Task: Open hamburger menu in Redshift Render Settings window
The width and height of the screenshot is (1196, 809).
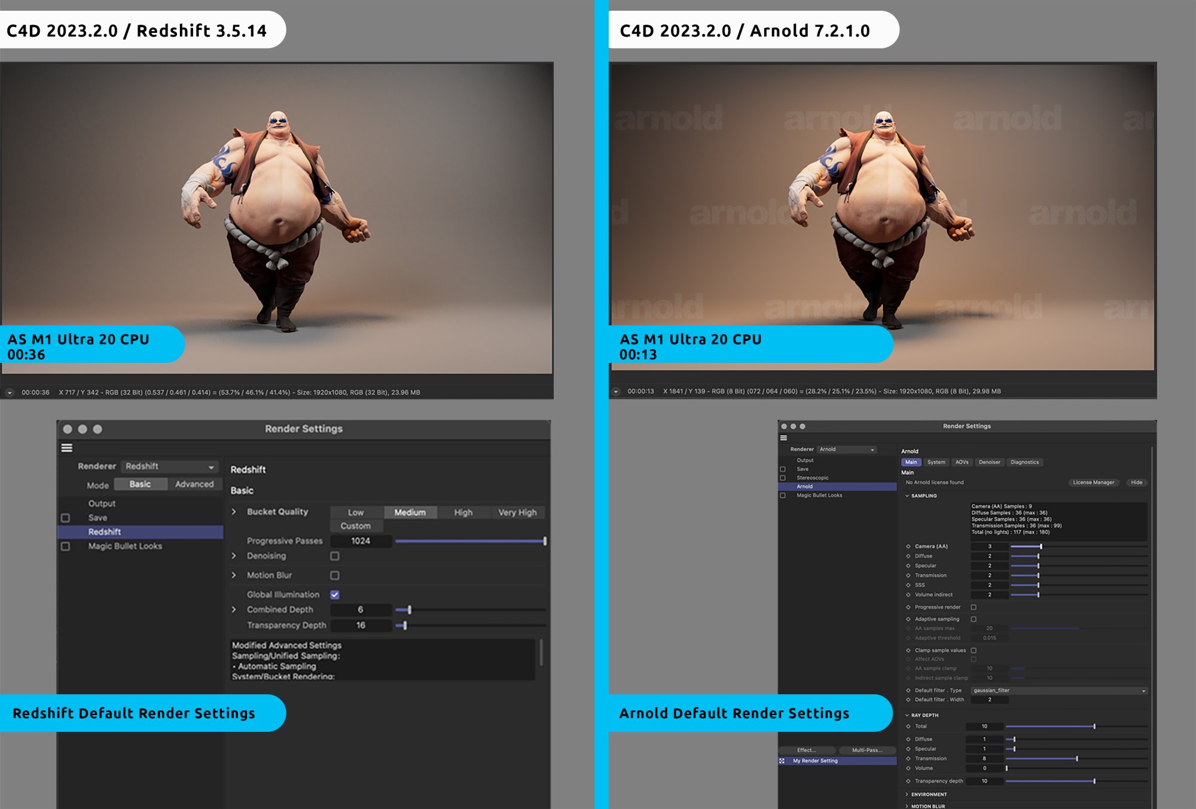Action: coord(67,448)
